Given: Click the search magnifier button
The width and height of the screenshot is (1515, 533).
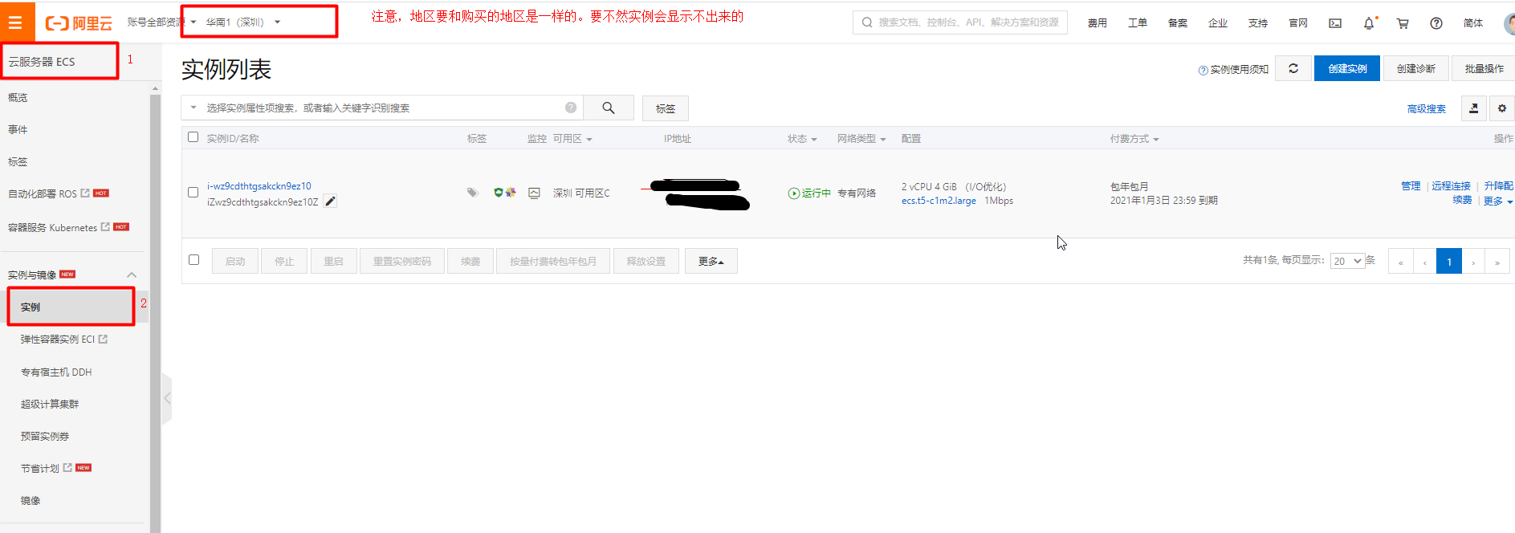Looking at the screenshot, I should [x=608, y=108].
